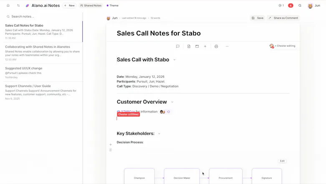Open Collaborating with Shared Notes in Alanotes note
The width and height of the screenshot is (326, 184).
point(43,53)
